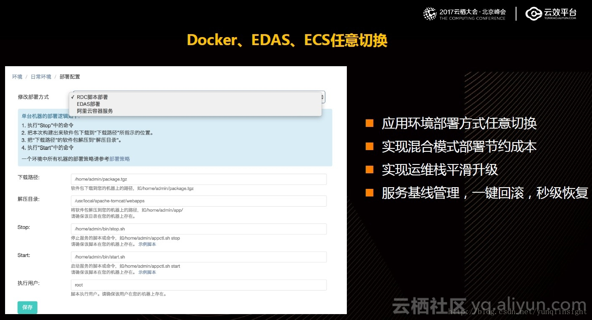Open 示例脚本 link under Start field
This screenshot has height=320, width=592.
coord(147,272)
